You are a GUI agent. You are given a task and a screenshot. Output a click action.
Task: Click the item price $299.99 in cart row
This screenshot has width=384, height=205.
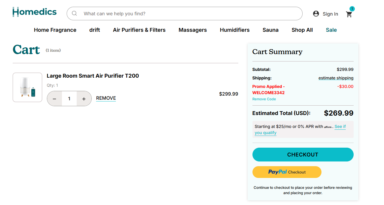point(229,94)
